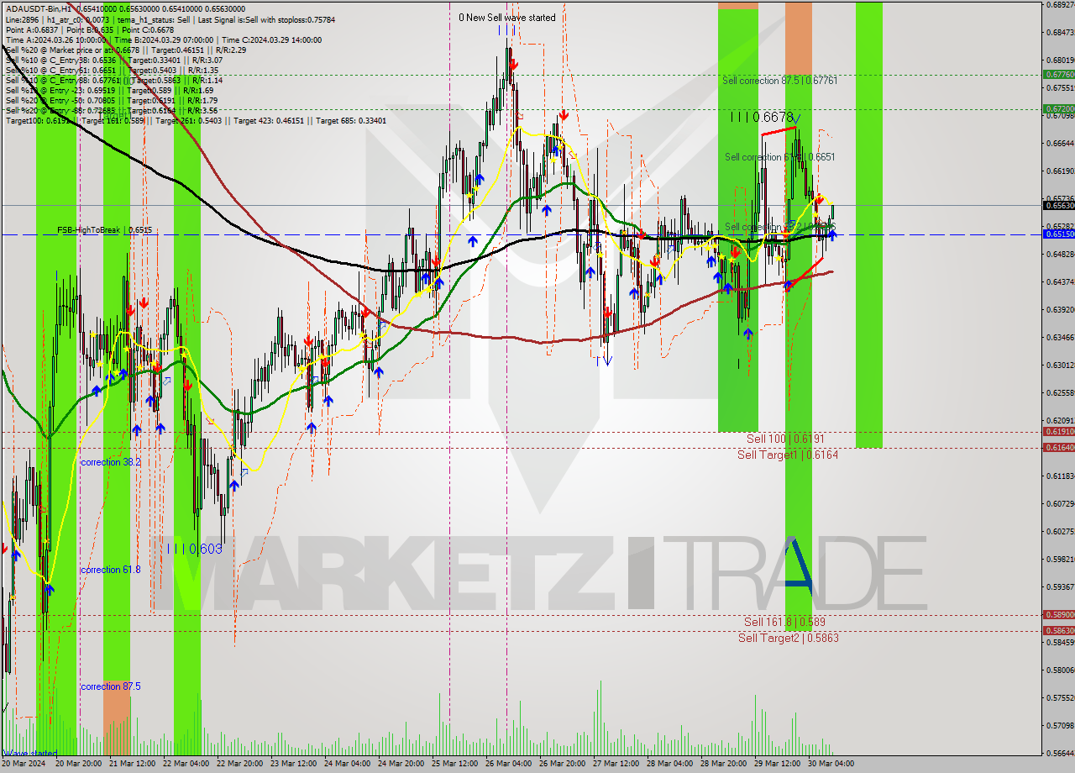
Task: Click the 'Time A:2024.03.26 10:00:00' header text
Action: [55, 39]
